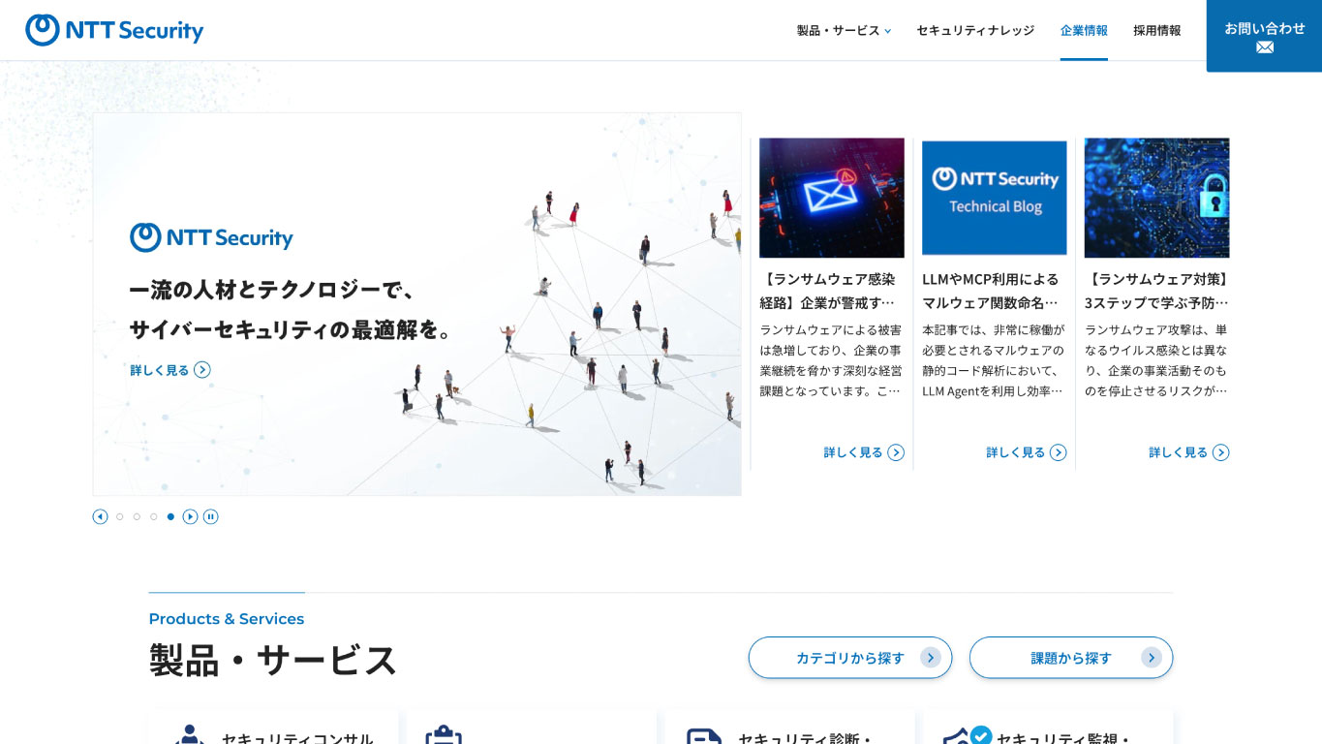
Task: Advance to next carousel slide arrow
Action: pyautogui.click(x=191, y=516)
